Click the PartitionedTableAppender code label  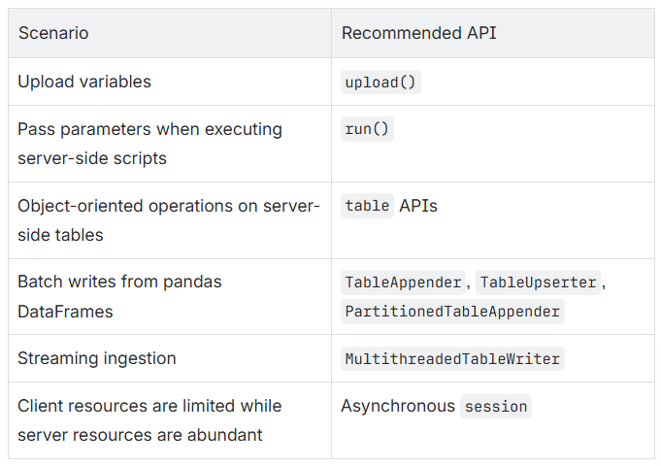(452, 312)
